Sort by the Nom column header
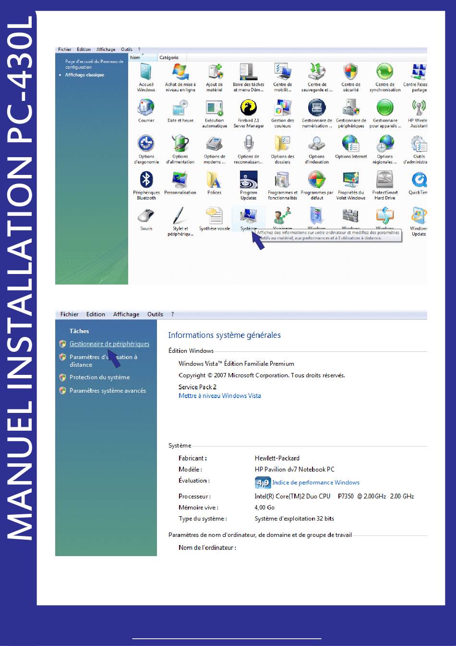Screen dimensions: 456x646 pos(143,57)
